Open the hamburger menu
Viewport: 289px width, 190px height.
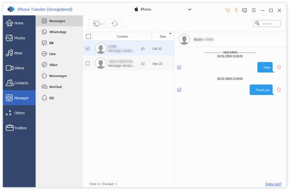[x=254, y=10]
